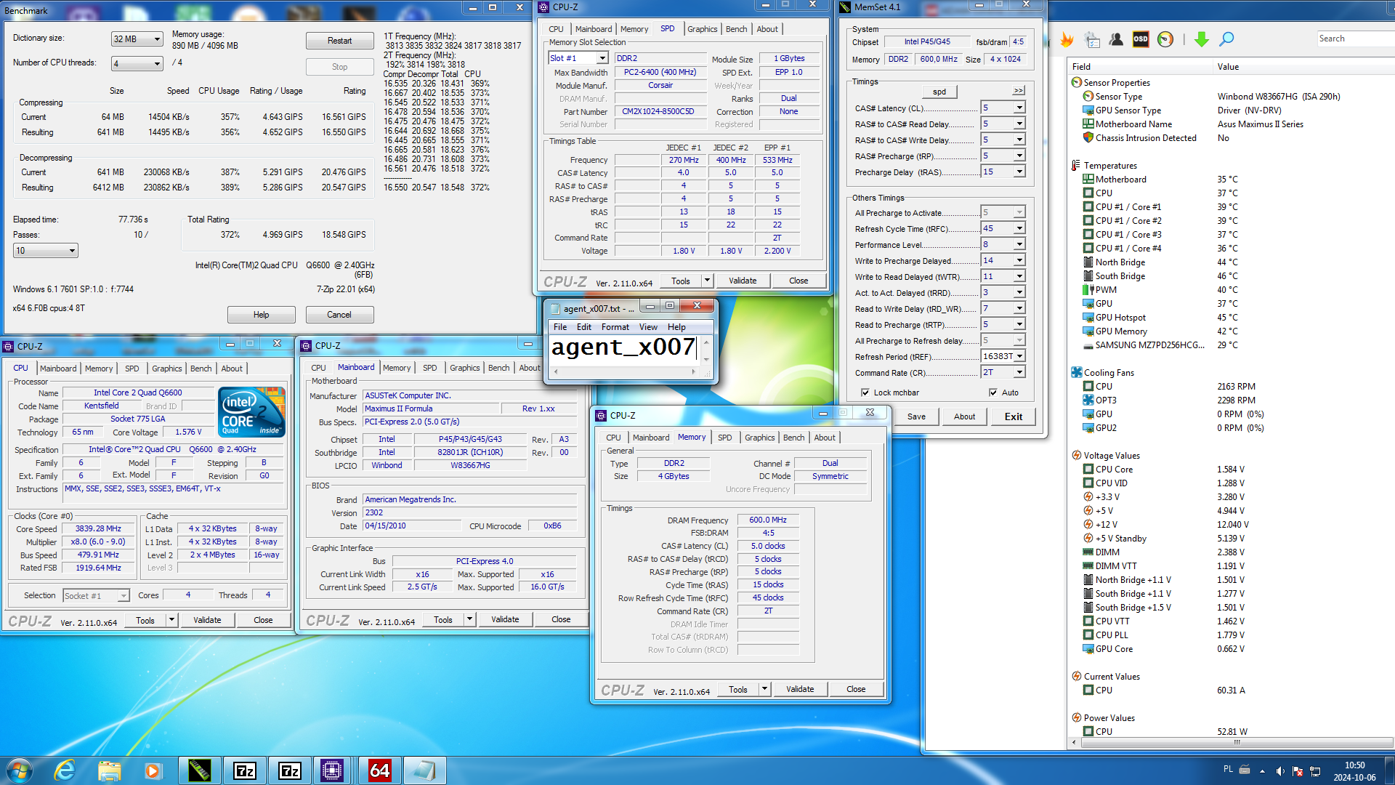Open the AIDA64 report wizard checklist icon
The height and width of the screenshot is (785, 1395).
click(x=1091, y=39)
